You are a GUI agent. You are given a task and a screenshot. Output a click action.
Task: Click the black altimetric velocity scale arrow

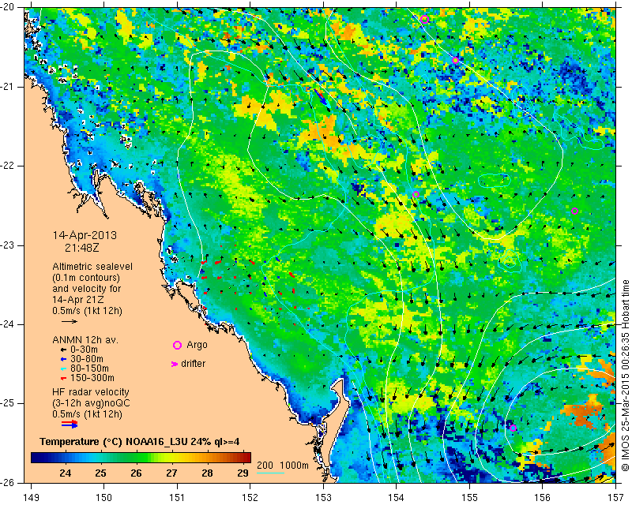tap(70, 321)
